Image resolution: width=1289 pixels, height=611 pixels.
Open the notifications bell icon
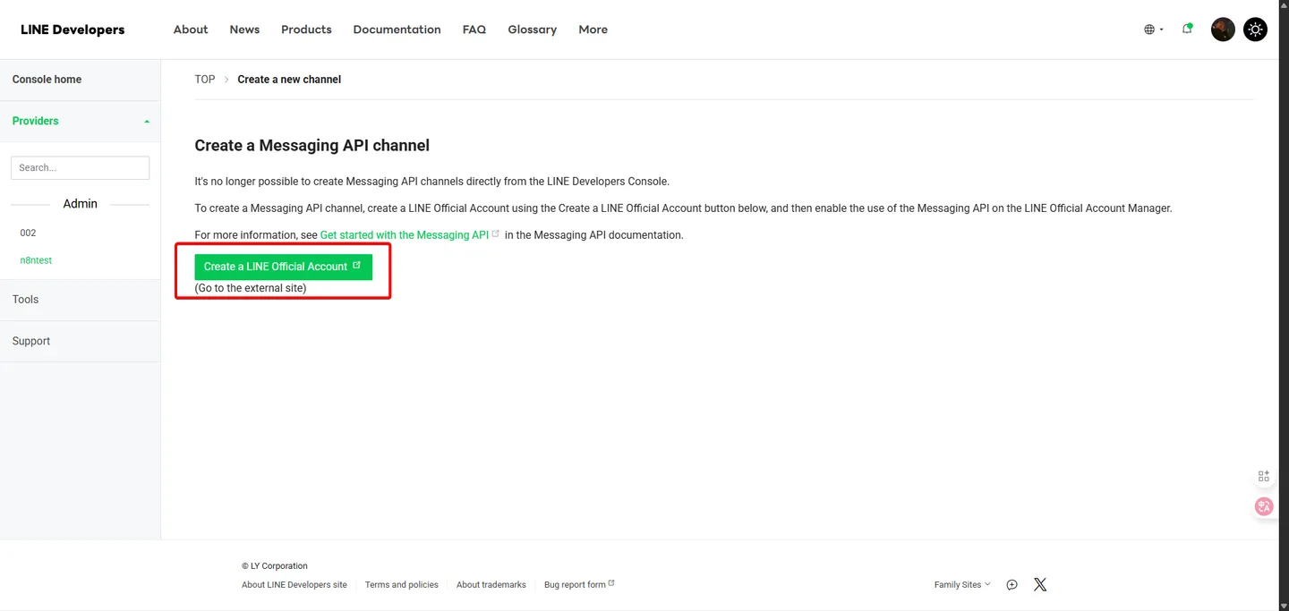coord(1187,29)
